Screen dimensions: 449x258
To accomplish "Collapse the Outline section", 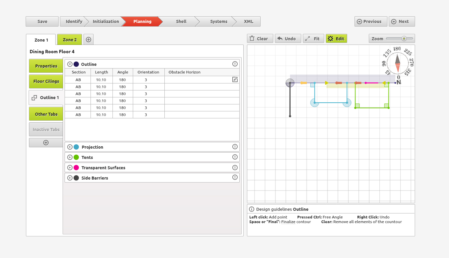I will pos(70,64).
